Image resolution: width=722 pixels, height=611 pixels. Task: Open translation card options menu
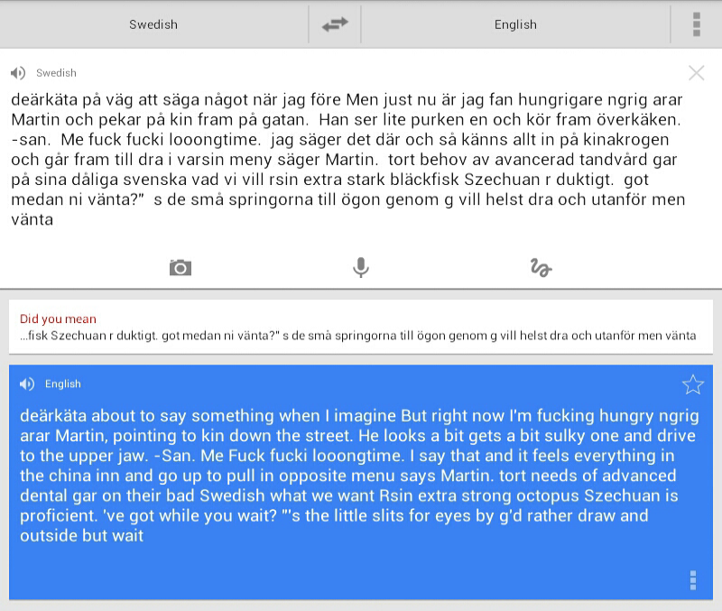[x=693, y=580]
